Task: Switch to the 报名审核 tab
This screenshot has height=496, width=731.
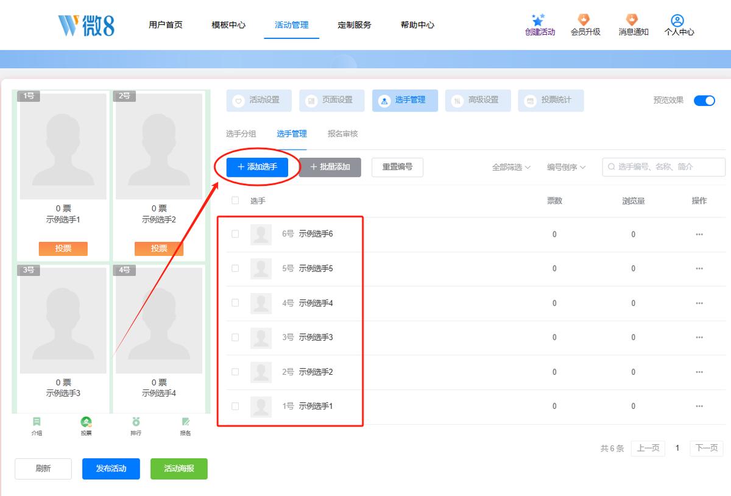Action: 342,134
